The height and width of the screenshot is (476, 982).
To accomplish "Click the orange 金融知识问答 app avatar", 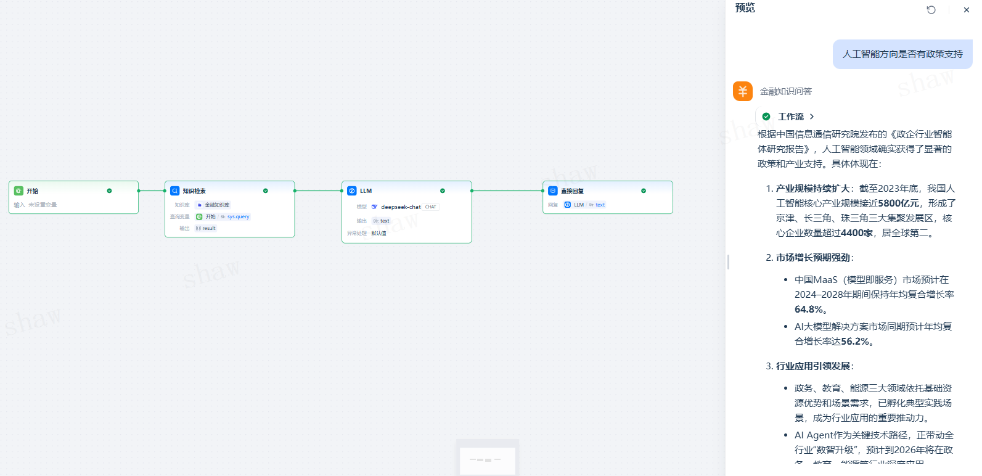I will click(743, 91).
